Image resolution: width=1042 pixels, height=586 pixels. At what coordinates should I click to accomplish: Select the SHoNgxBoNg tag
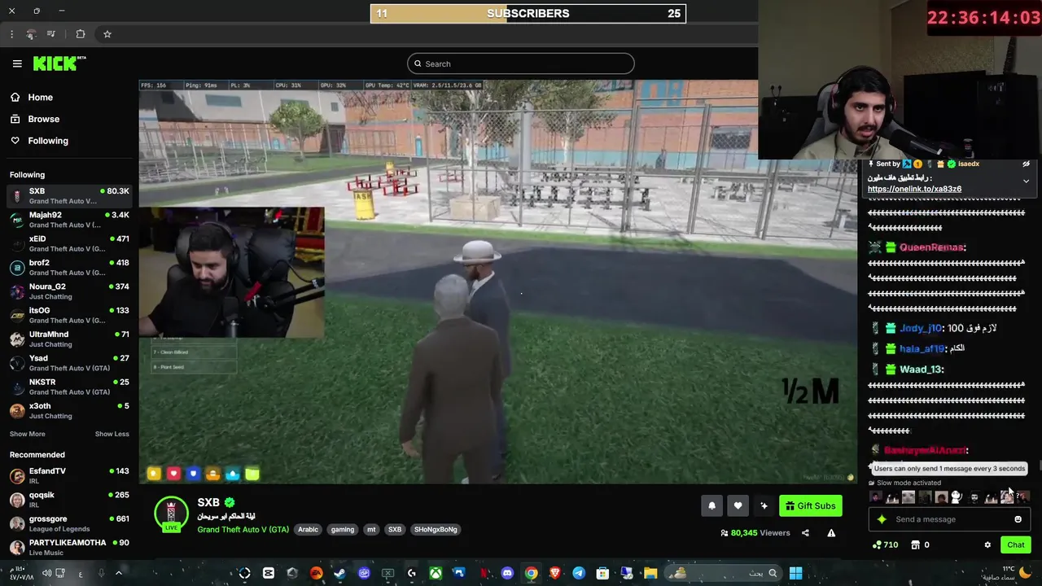point(436,529)
